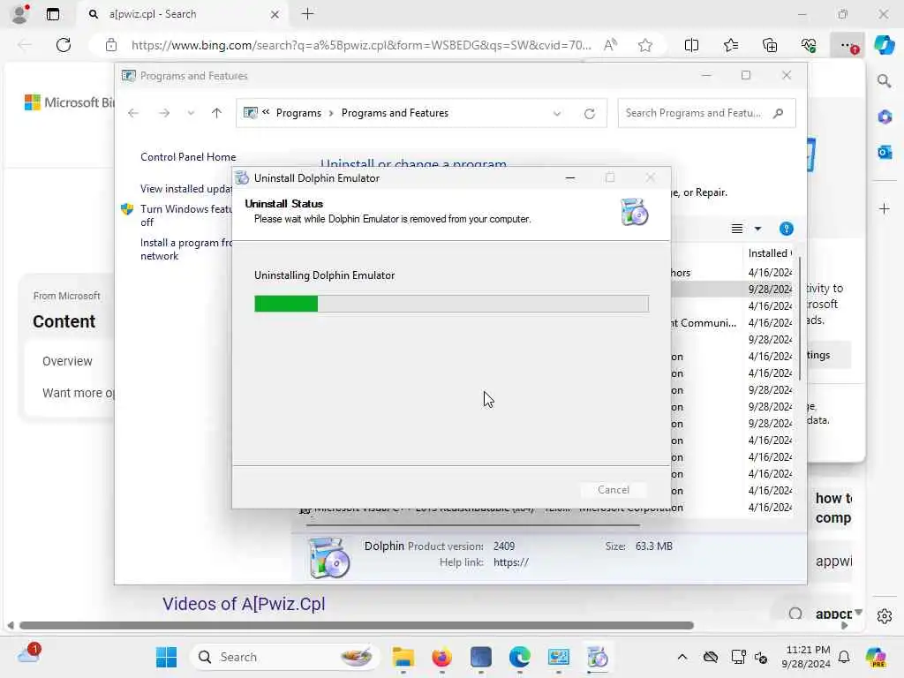Open Microsoft 365 sidebar icon
Image resolution: width=904 pixels, height=678 pixels.
pyautogui.click(x=885, y=117)
